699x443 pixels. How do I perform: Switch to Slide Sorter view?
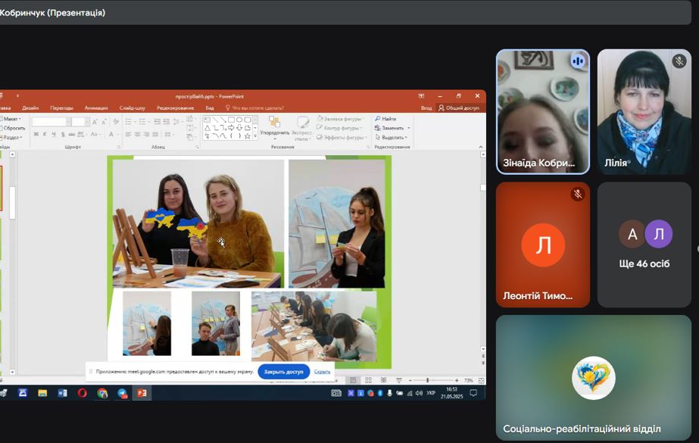click(368, 380)
